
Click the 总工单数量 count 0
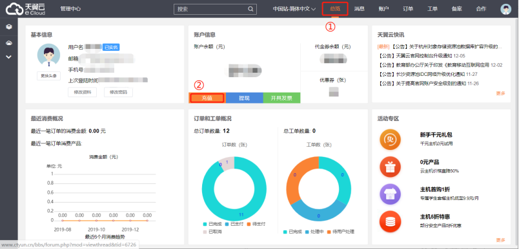314,131
